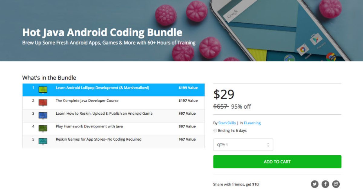Viewport: 363px width, 190px height.
Task: Click the dark green Play Framework course icon
Action: [x=43, y=127]
